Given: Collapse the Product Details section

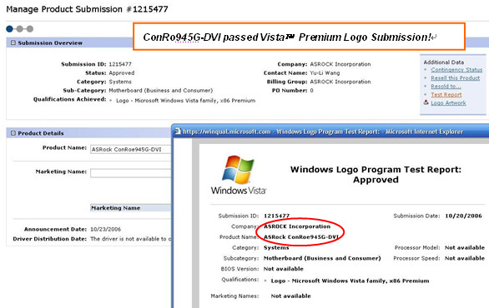Looking at the screenshot, I should click(13, 133).
